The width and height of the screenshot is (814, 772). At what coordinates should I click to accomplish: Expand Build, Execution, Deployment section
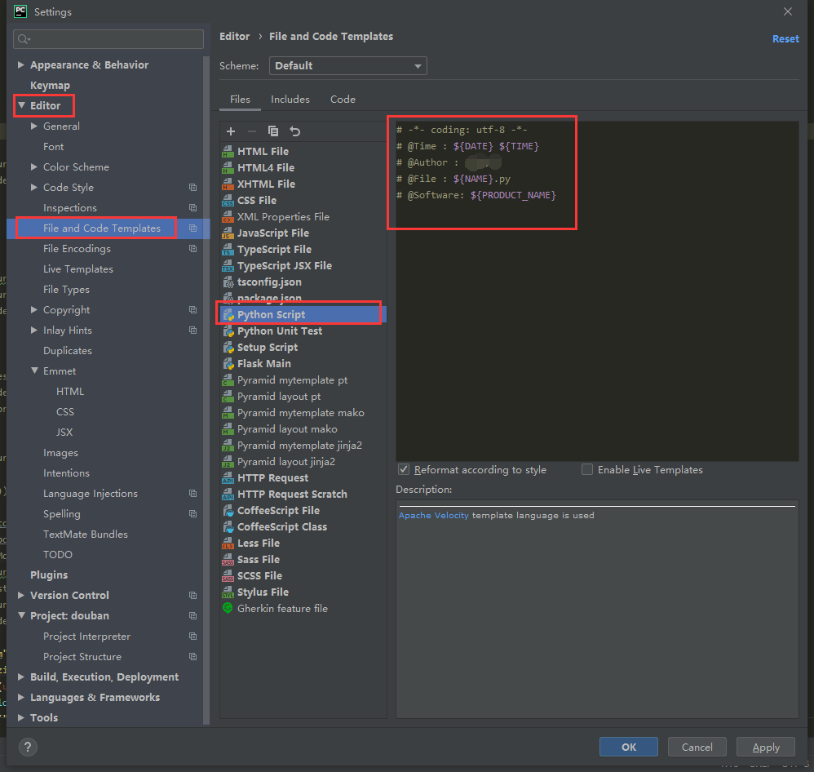pyautogui.click(x=20, y=677)
